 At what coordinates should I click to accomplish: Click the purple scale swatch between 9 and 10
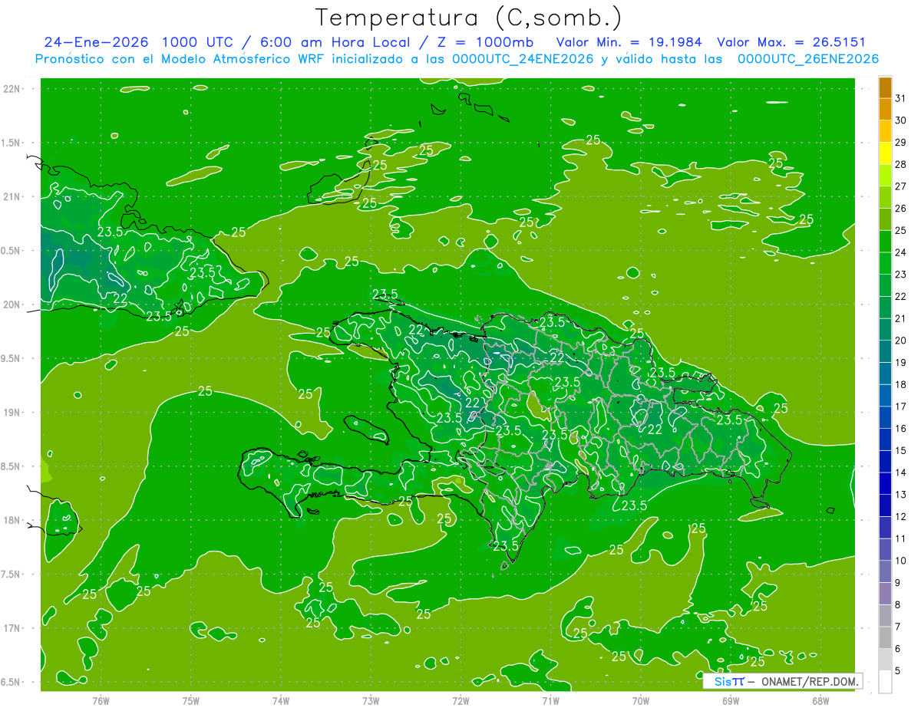[885, 572]
